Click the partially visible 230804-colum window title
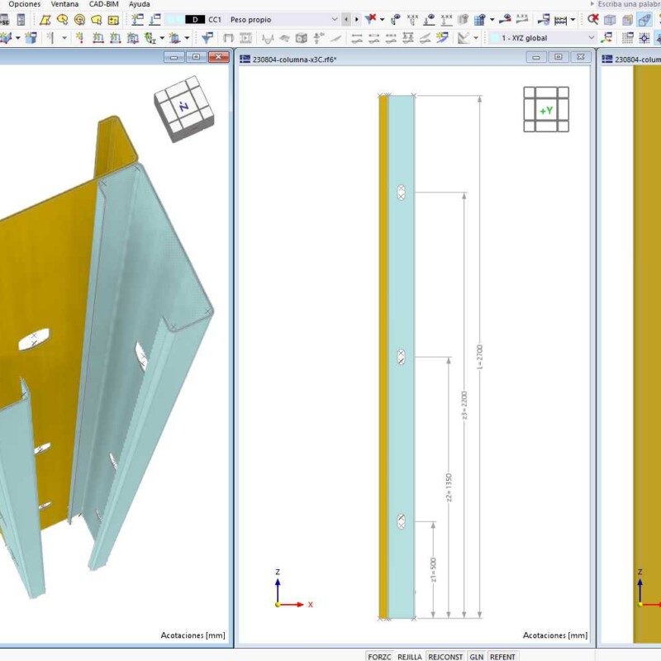This screenshot has height=661, width=661. click(637, 59)
